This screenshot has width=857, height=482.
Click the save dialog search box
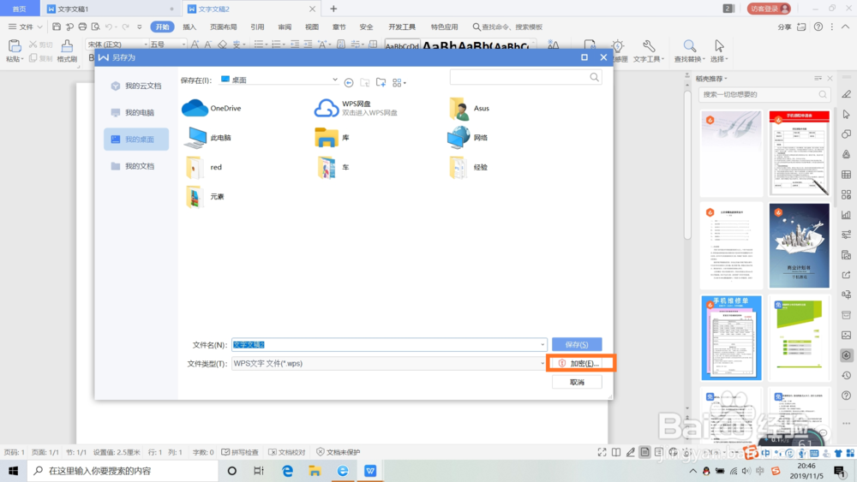524,78
